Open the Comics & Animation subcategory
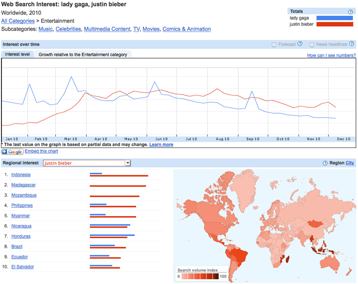The image size is (358, 284). tap(187, 29)
